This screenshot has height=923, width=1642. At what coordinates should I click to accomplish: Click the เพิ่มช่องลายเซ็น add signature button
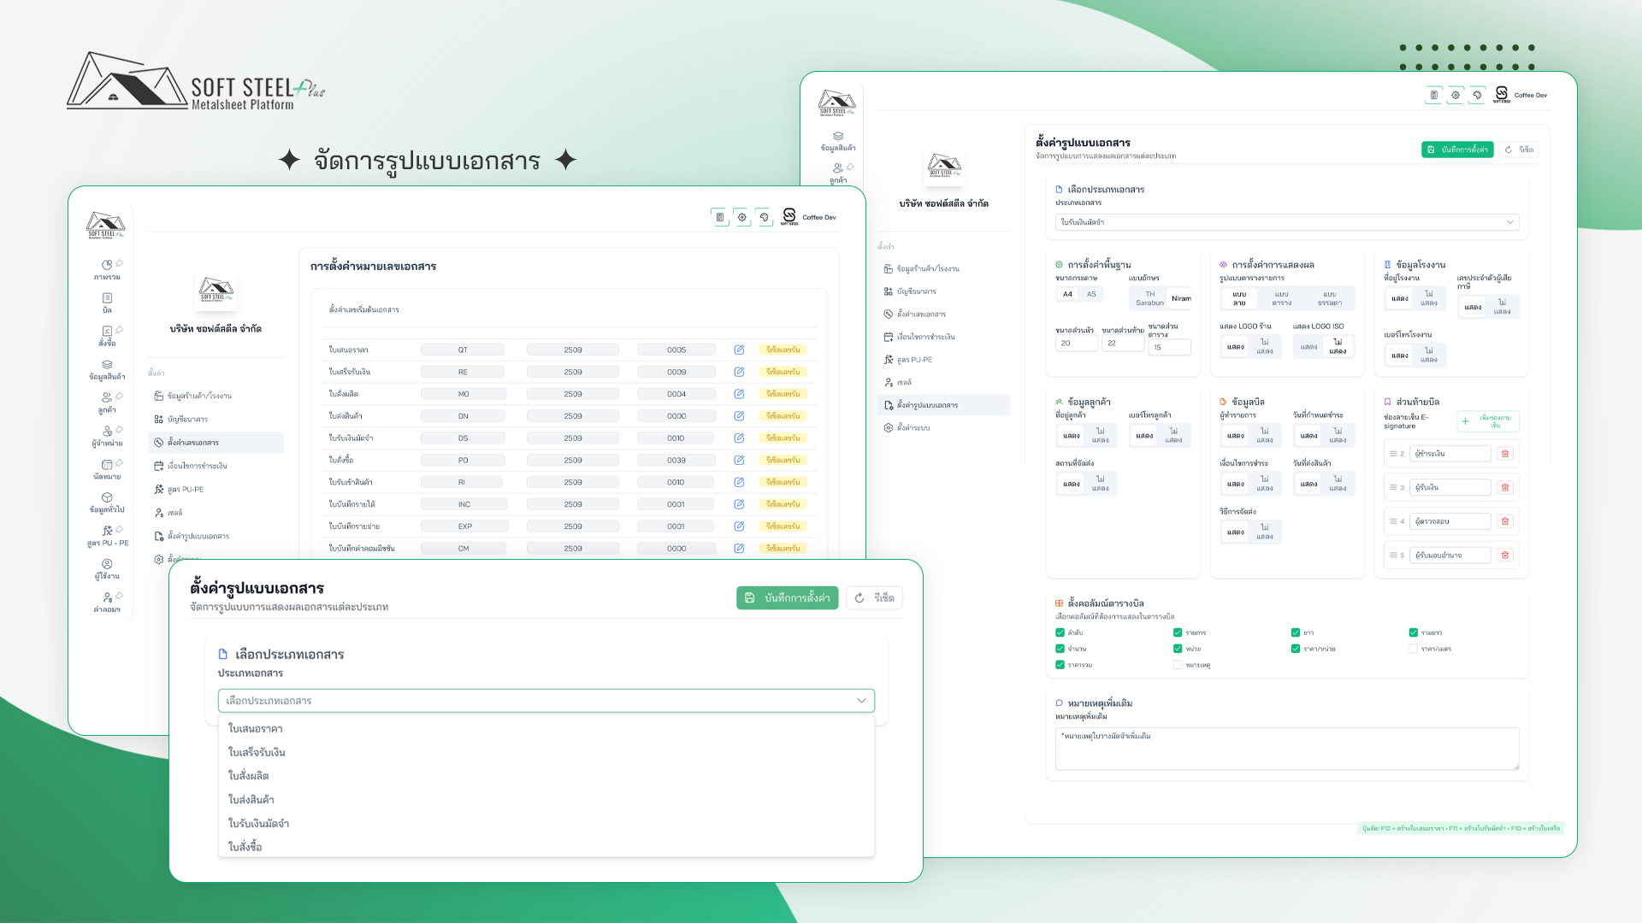[1488, 421]
